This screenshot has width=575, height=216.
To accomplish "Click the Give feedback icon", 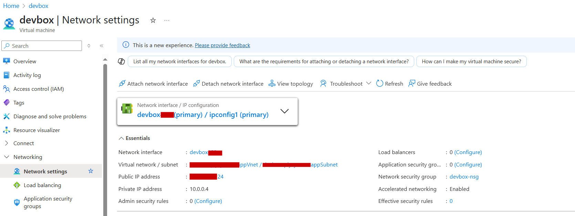I will 412,83.
